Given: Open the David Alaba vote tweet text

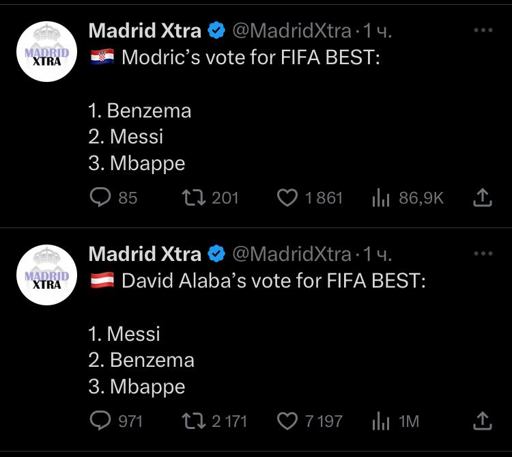Looking at the screenshot, I should click(x=273, y=281).
